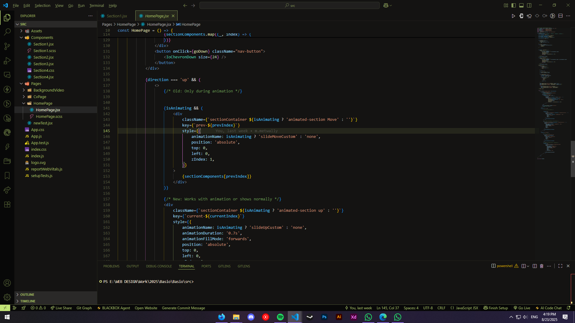Toggle primary side bar layout button
The width and height of the screenshot is (575, 323).
(514, 5)
